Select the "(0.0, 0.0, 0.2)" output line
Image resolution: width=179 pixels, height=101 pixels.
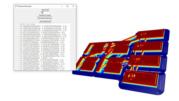28,24
